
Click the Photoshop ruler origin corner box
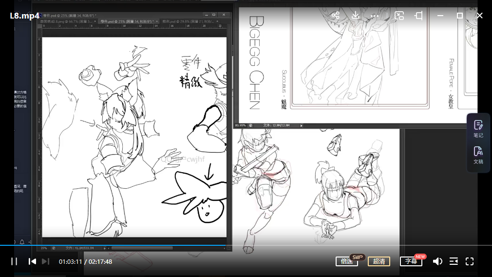40,26
